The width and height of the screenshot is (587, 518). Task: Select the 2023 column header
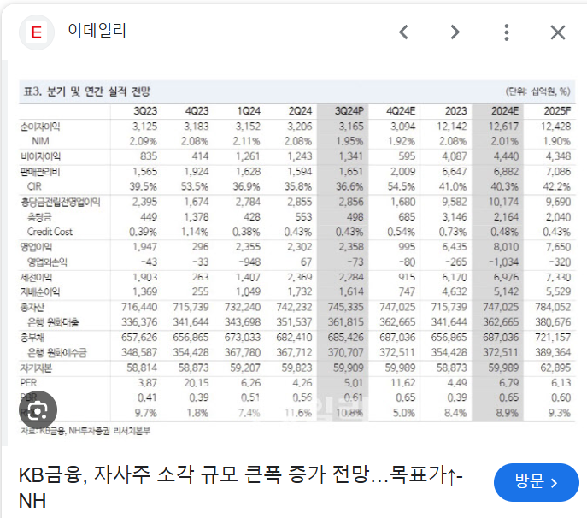tap(455, 111)
